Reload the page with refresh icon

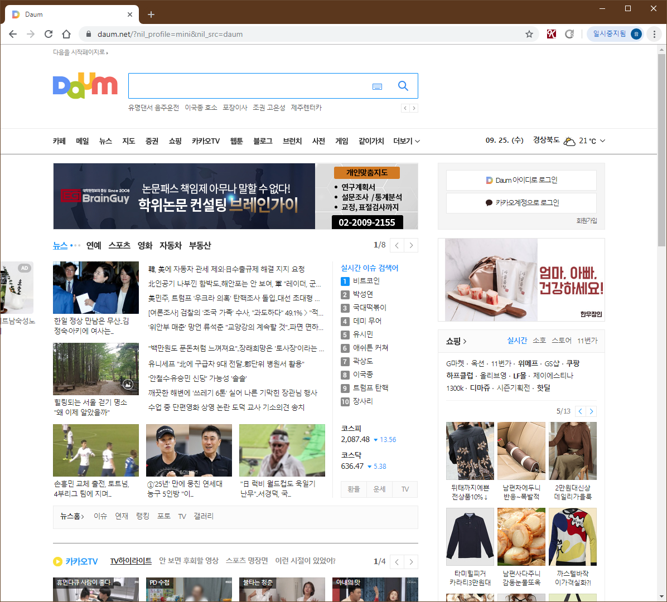49,34
